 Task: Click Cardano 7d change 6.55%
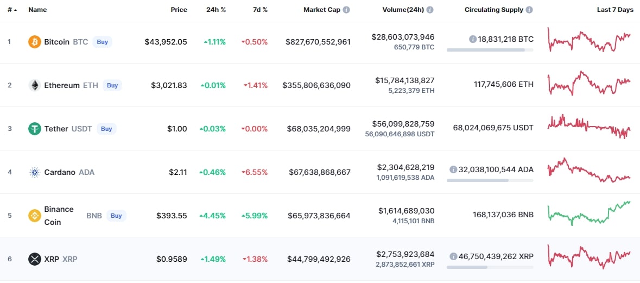(255, 172)
